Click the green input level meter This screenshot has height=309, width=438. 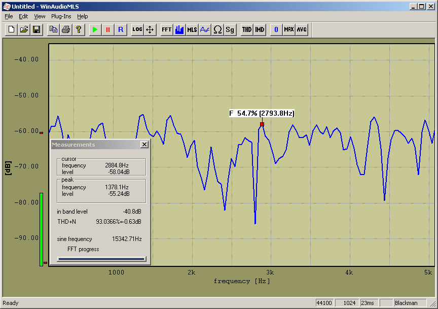[41, 229]
